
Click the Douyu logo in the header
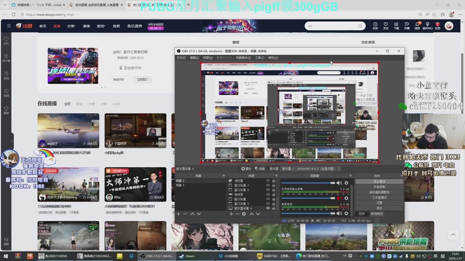(24, 26)
